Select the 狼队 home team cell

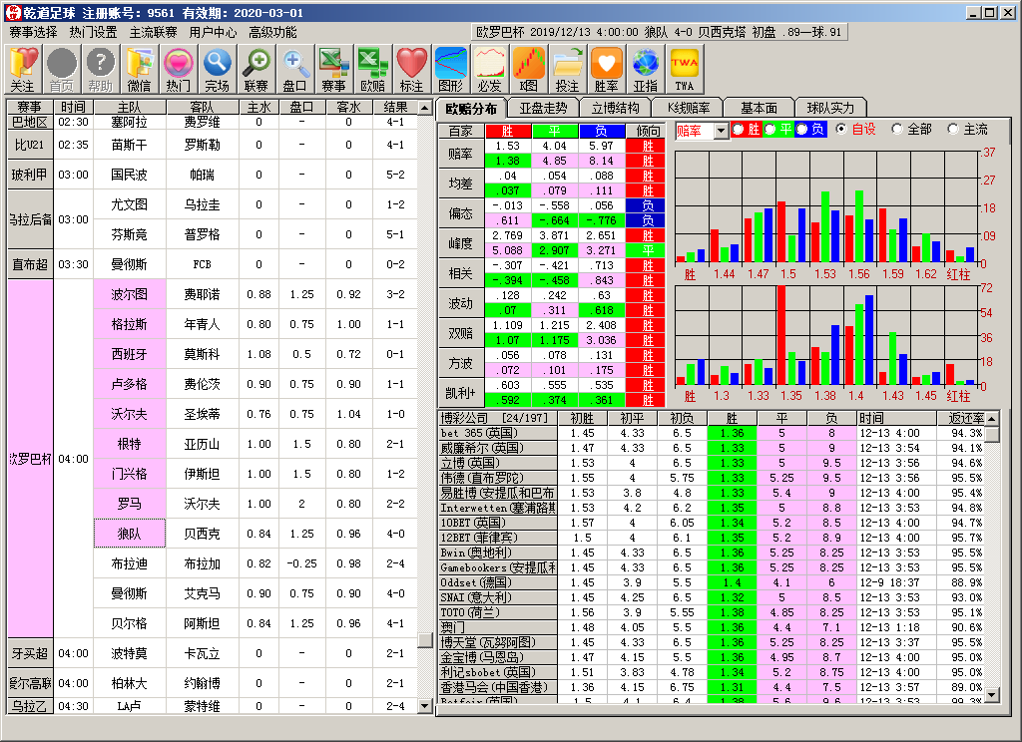tap(129, 534)
